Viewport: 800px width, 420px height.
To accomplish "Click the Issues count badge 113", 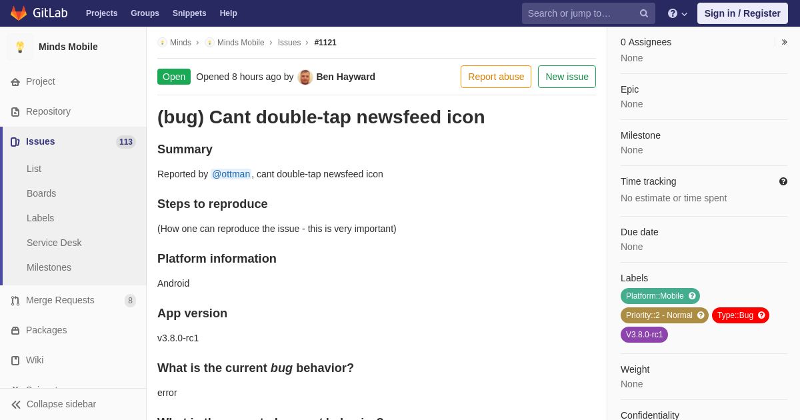I will point(126,142).
